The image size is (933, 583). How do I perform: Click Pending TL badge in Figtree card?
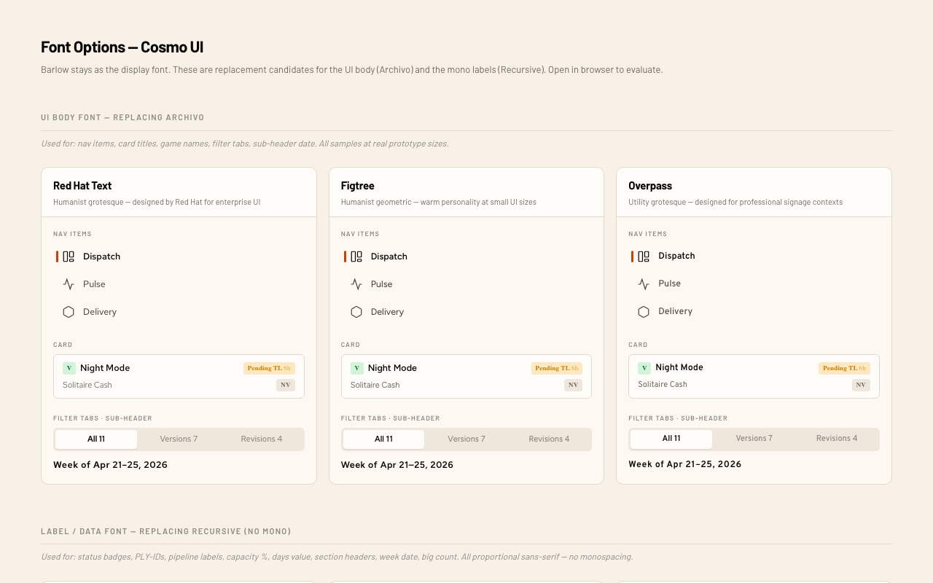coord(557,368)
